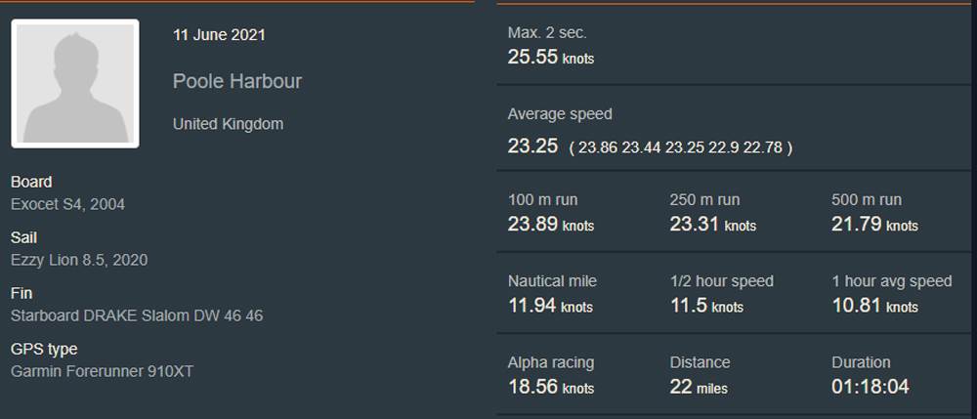Open the Poole Harbour spot link
The width and height of the screenshot is (977, 419).
(237, 81)
